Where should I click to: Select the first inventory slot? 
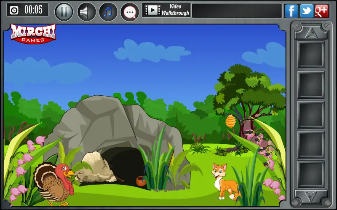311,54
